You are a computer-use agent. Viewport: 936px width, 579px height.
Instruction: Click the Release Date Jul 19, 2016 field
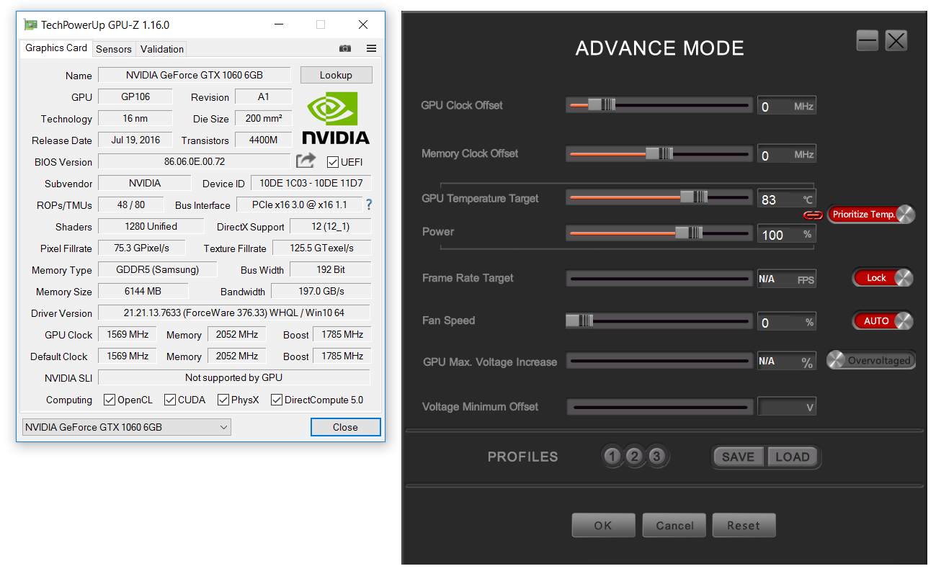tap(135, 140)
